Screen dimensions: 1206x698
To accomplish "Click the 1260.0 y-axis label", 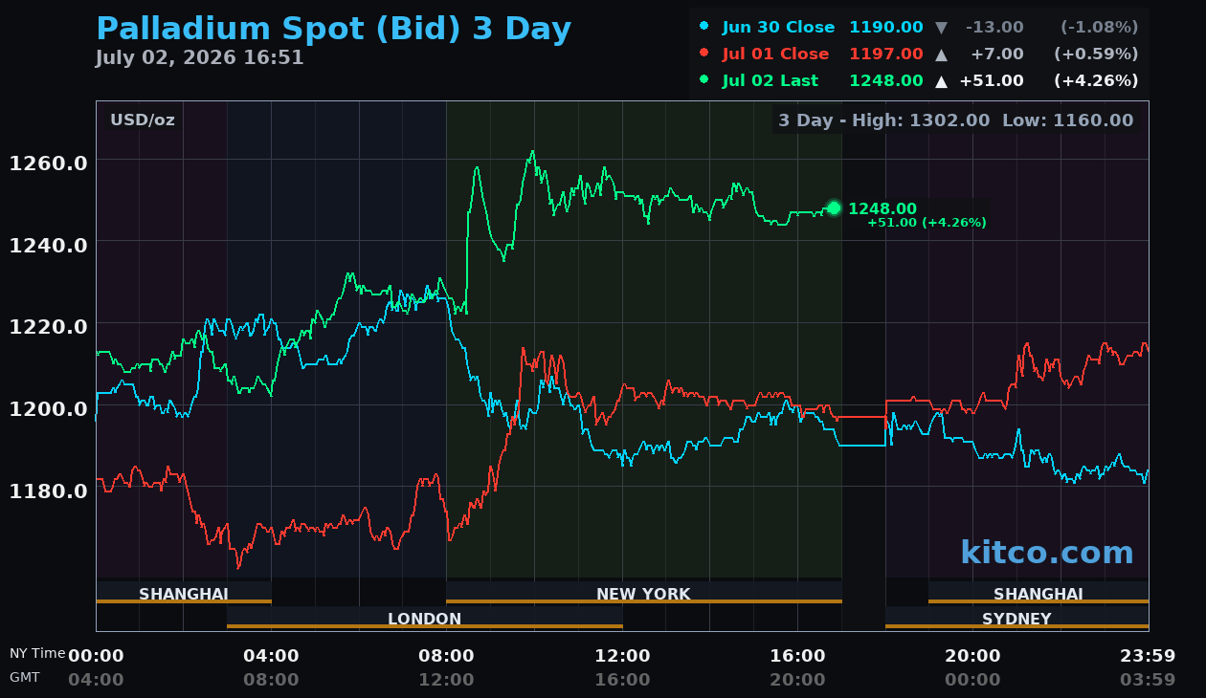I will coord(49,164).
